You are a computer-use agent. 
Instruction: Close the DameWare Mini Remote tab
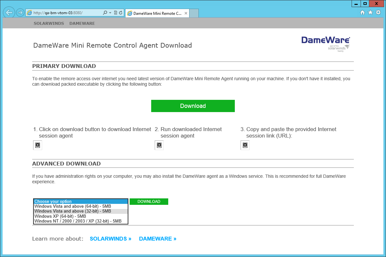point(186,14)
